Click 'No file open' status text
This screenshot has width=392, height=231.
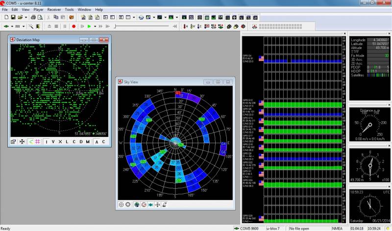click(x=299, y=228)
